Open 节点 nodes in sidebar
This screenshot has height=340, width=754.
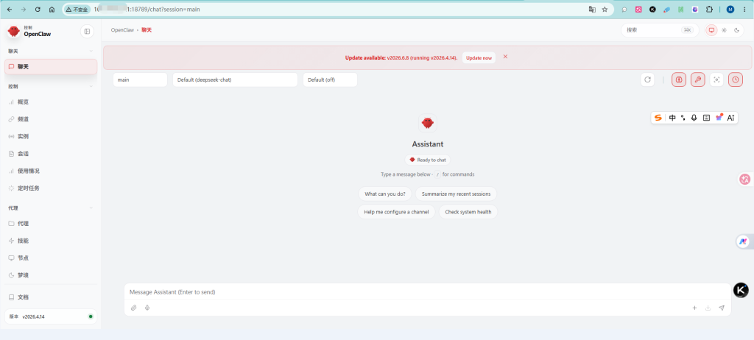51,258
